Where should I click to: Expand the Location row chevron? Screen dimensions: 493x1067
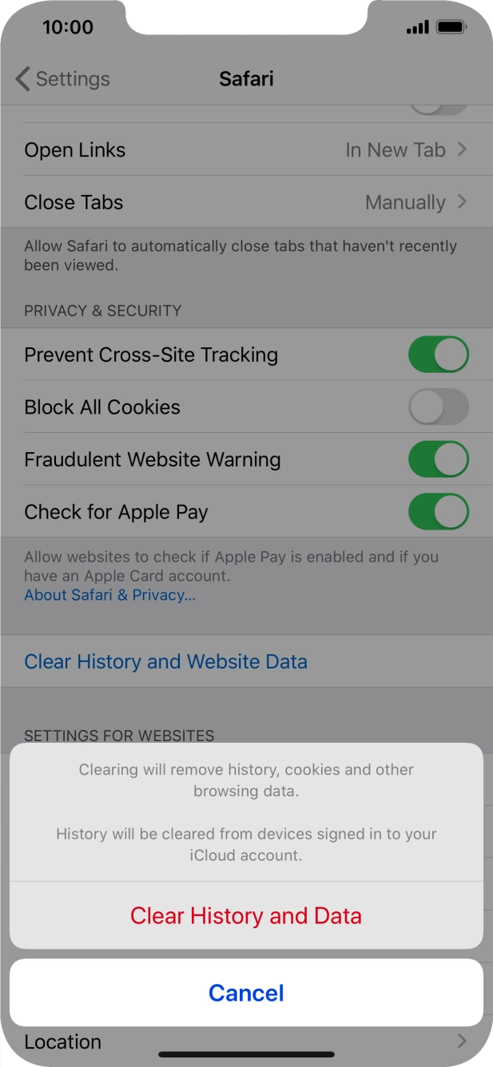(x=462, y=1041)
